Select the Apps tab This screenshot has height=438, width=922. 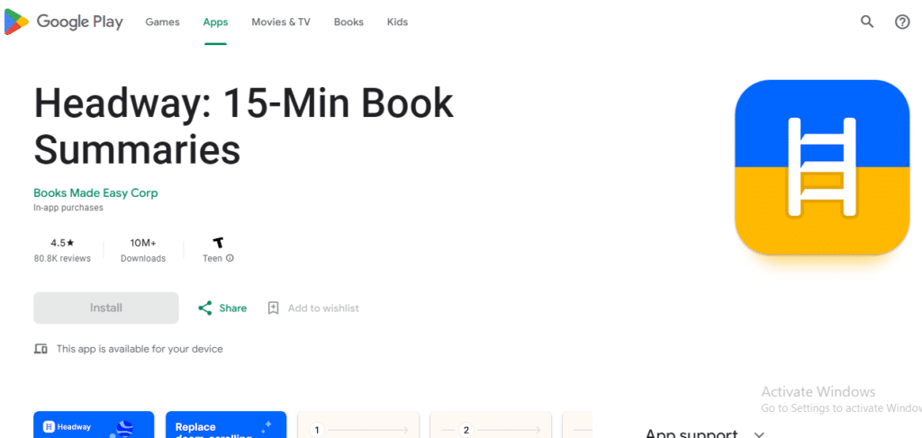pyautogui.click(x=215, y=22)
